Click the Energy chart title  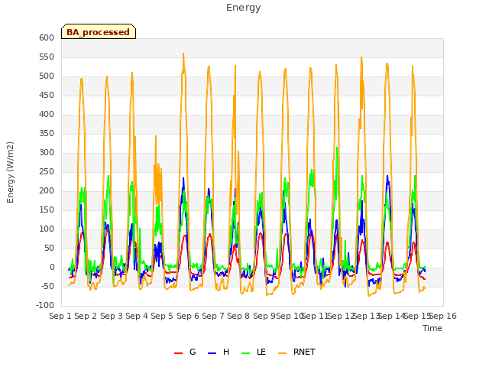coord(244,8)
